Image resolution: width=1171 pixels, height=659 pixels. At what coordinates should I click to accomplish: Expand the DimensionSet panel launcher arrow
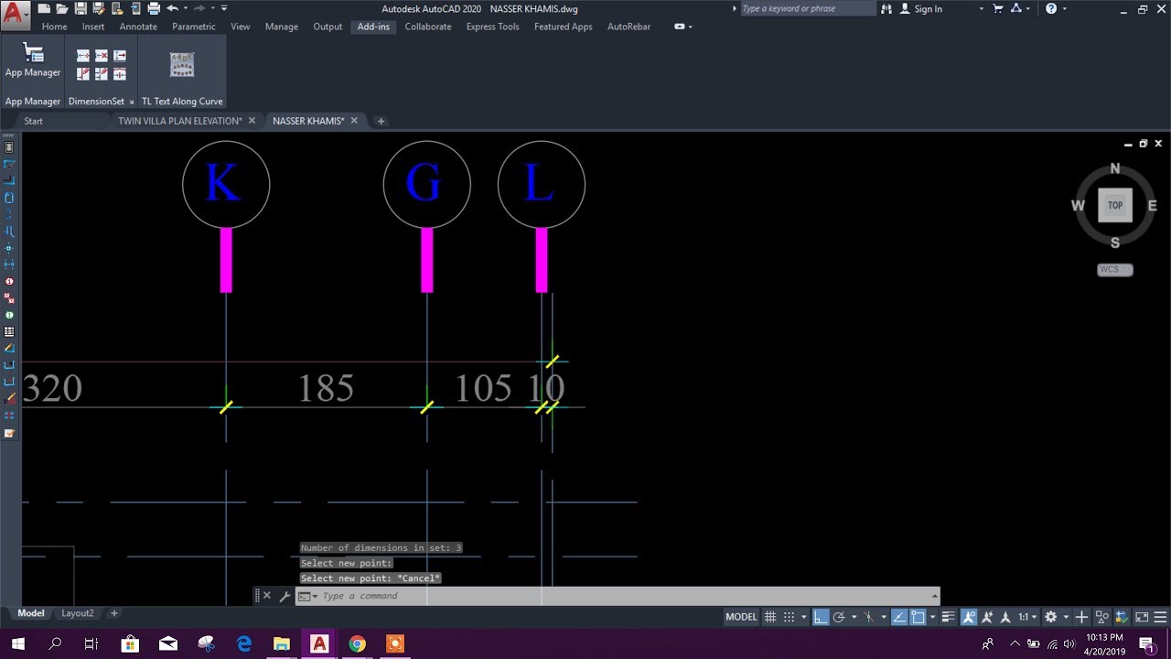click(131, 102)
